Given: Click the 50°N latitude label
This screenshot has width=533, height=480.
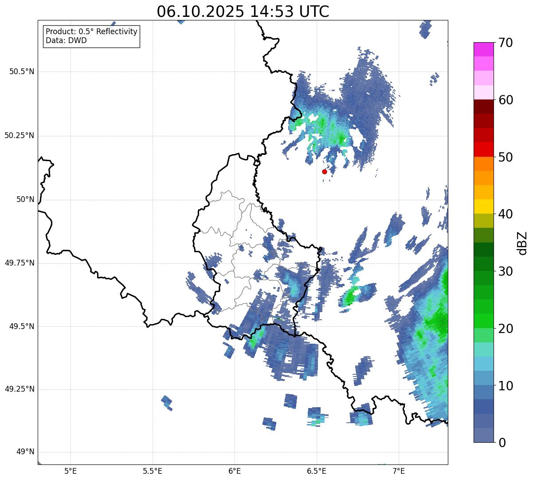Looking at the screenshot, I should coord(25,199).
